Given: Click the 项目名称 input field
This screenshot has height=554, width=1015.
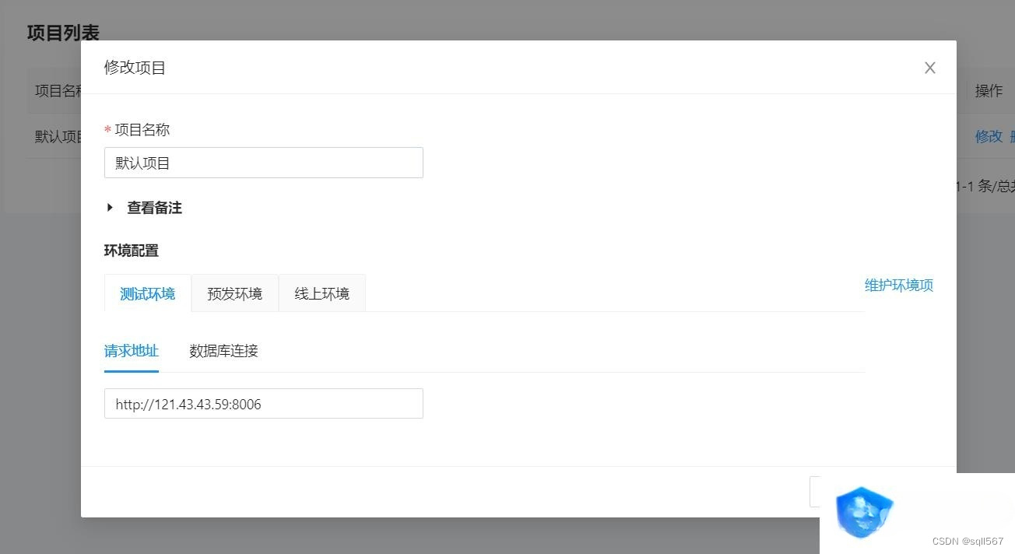Looking at the screenshot, I should pyautogui.click(x=264, y=163).
